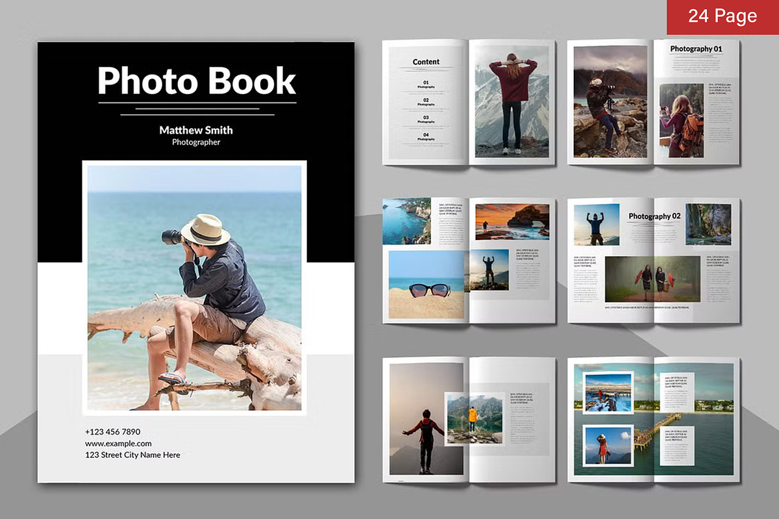Click the "Content" heading on the contents page
Viewport: 779px width, 519px height.
click(426, 62)
